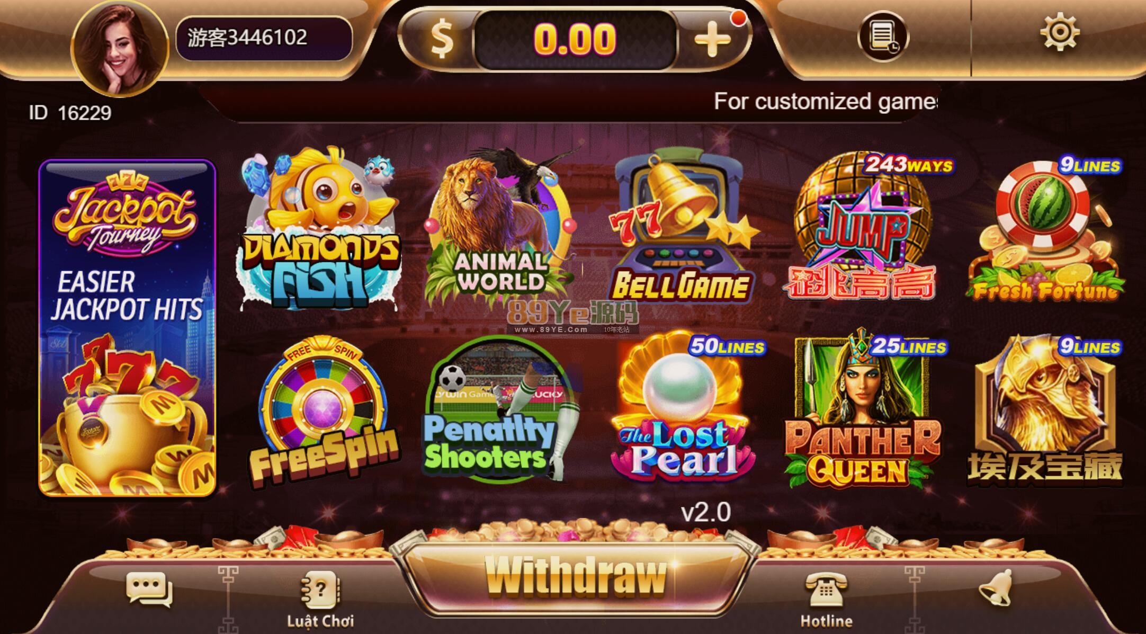This screenshot has height=634, width=1146.
Task: Open the Jump 243 Ways game
Action: [864, 227]
